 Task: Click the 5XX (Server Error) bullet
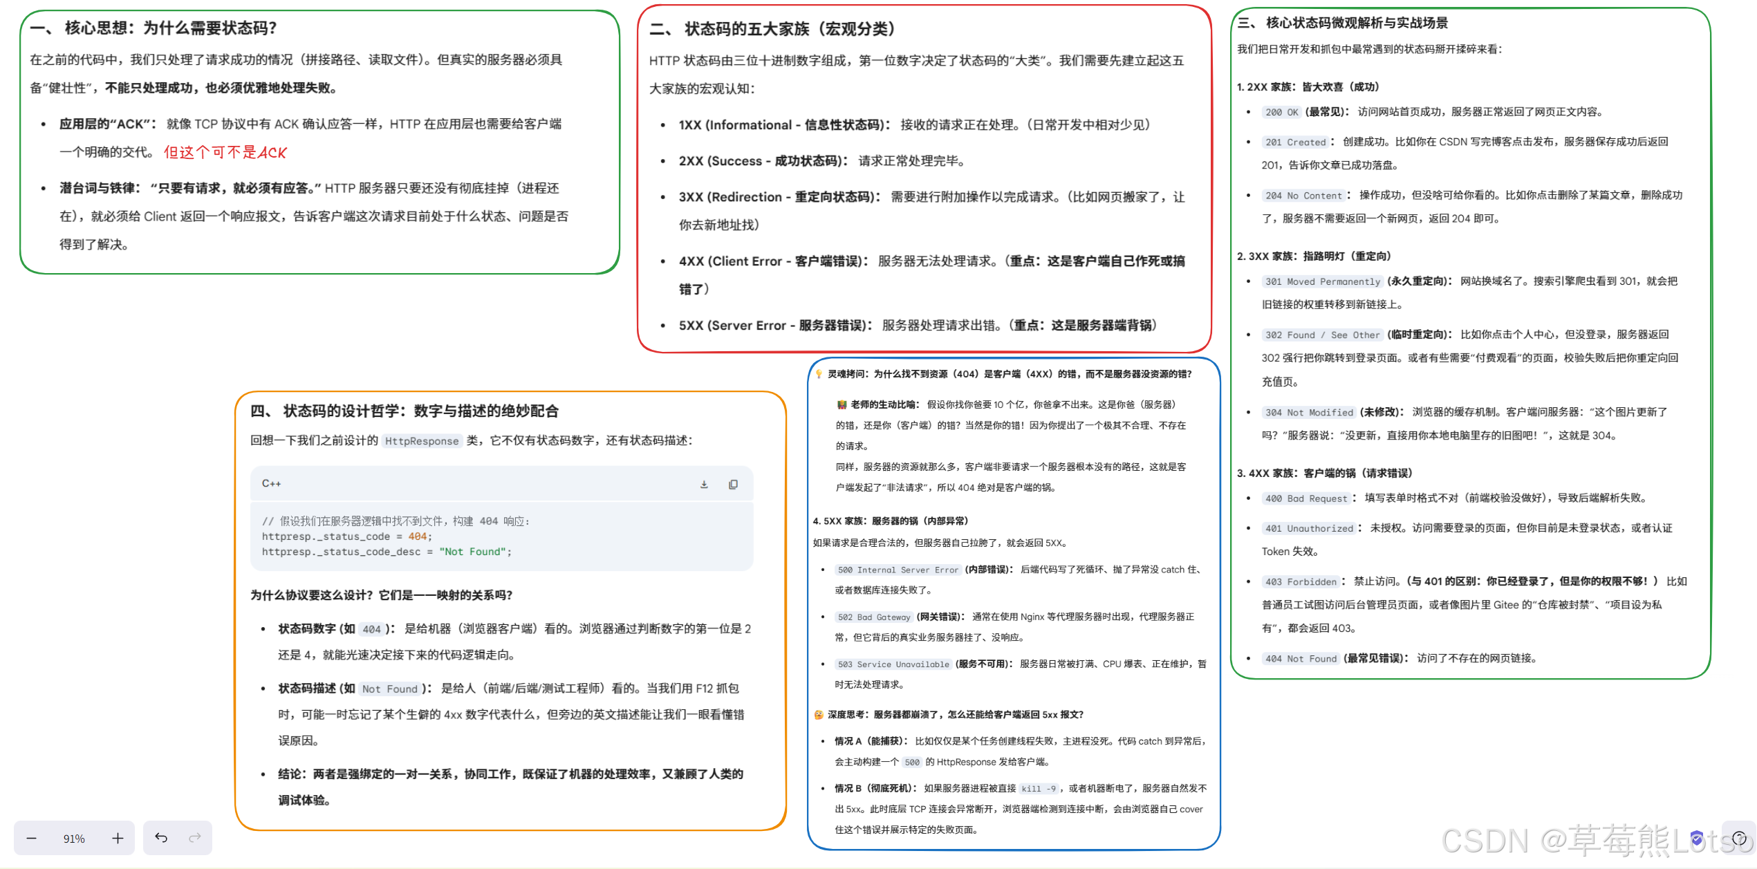point(918,326)
